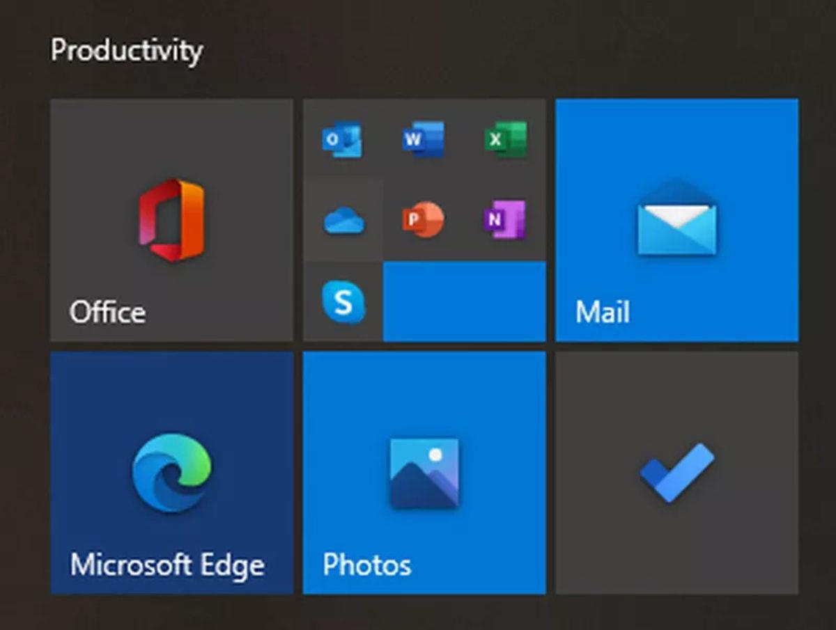This screenshot has width=836, height=630.
Task: Open Microsoft To Do checkmark tile
Action: click(677, 472)
